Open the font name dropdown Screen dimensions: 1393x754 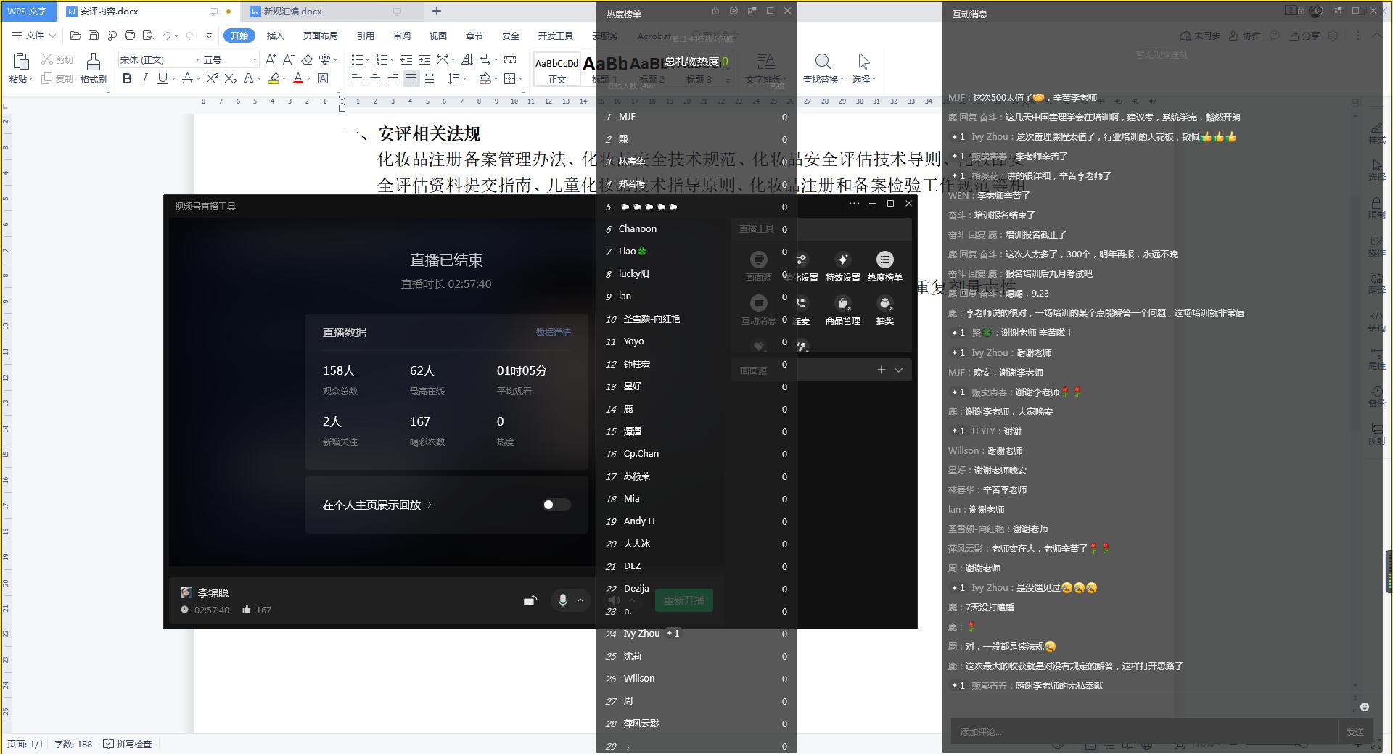click(x=197, y=59)
